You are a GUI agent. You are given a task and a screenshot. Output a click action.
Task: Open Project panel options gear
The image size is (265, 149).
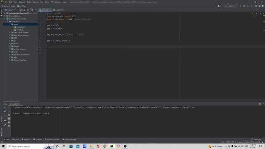pyautogui.click(x=32, y=10)
